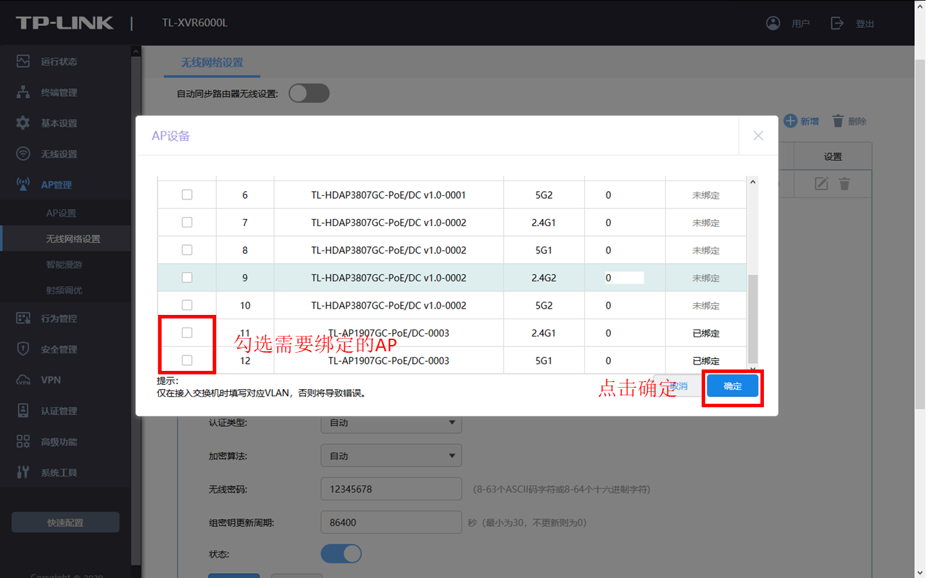Image resolution: width=950 pixels, height=578 pixels.
Task: Open the 基本设置 gear icon
Action: click(x=23, y=123)
